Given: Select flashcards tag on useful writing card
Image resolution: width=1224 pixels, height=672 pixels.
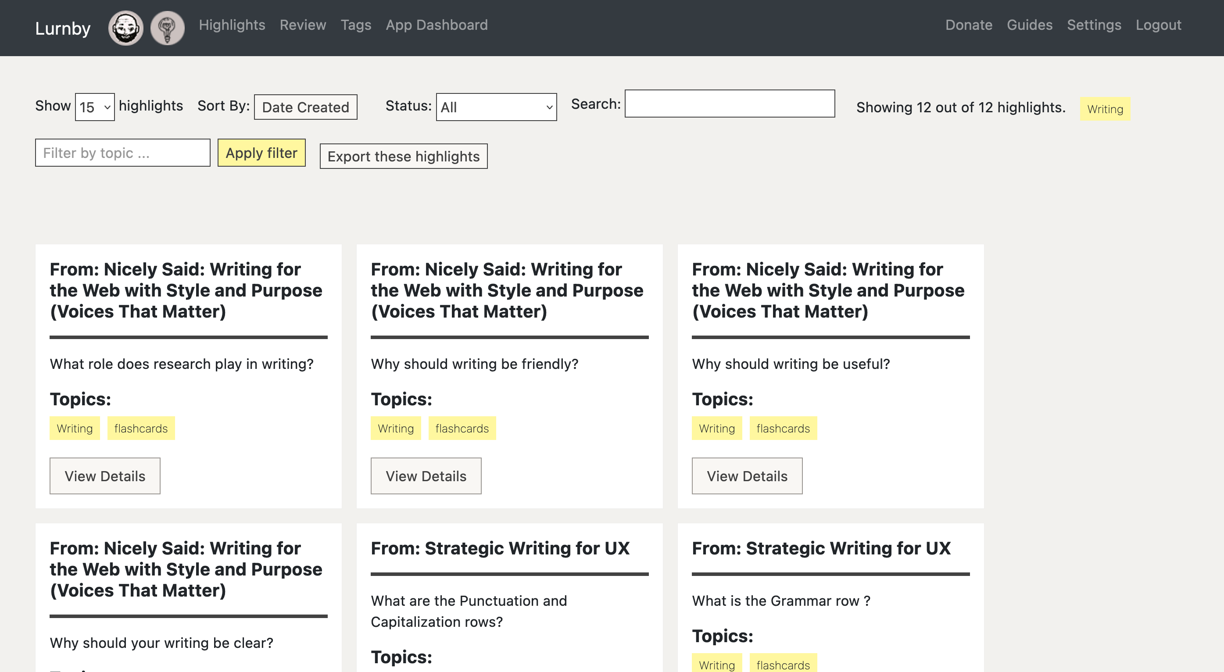Looking at the screenshot, I should (x=783, y=428).
